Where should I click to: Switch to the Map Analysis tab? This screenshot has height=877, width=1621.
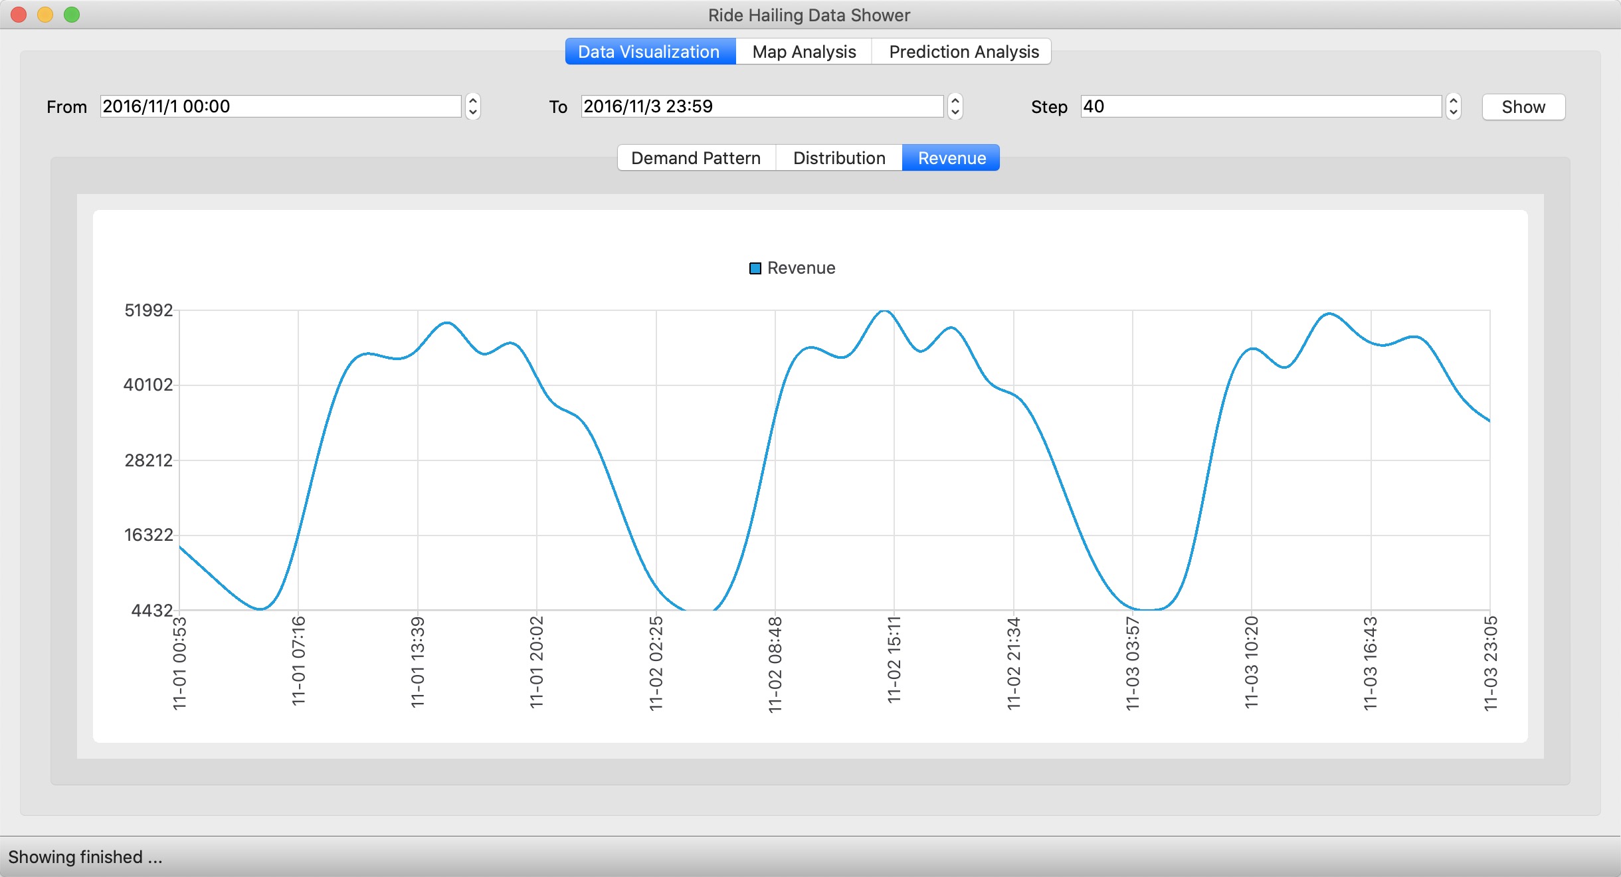(x=804, y=52)
